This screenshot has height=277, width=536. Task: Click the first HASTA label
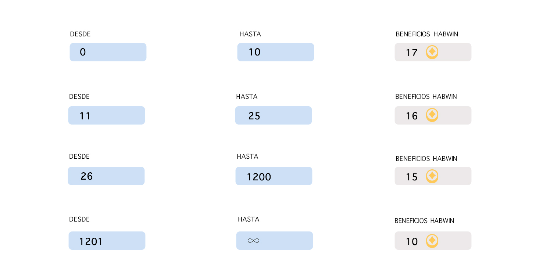(250, 34)
